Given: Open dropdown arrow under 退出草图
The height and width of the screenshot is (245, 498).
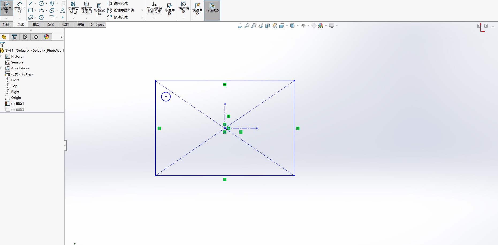Looking at the screenshot, I should [6, 18].
